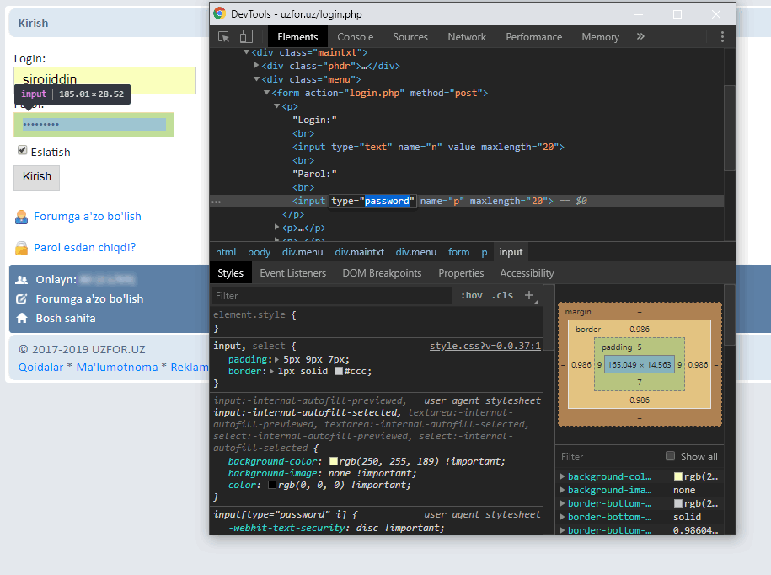Expand the padding property triangle in styles
This screenshot has width=771, height=575.
coord(275,359)
